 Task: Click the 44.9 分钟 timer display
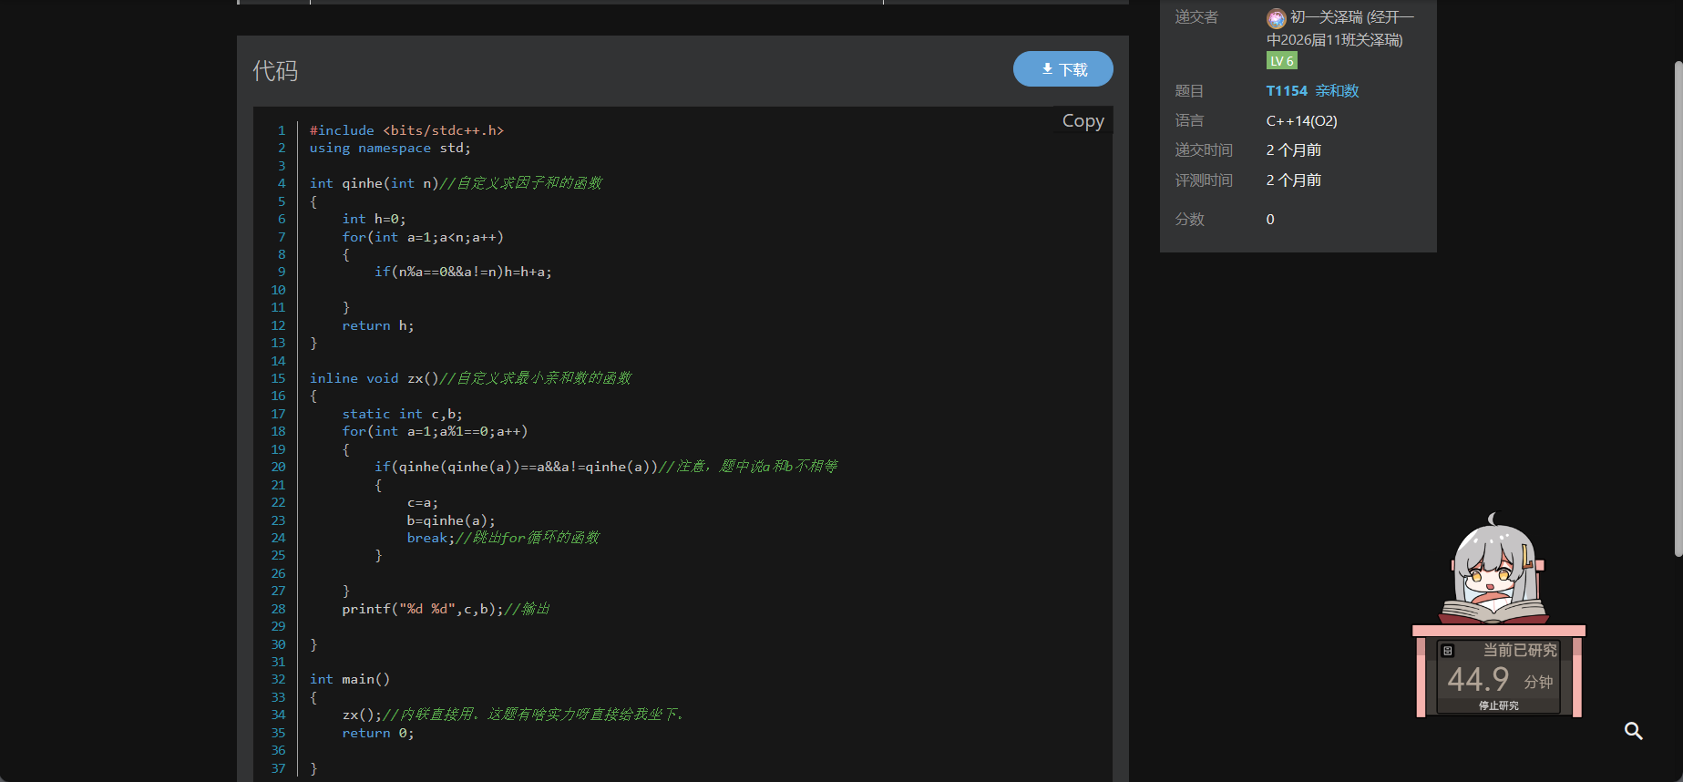pyautogui.click(x=1498, y=680)
